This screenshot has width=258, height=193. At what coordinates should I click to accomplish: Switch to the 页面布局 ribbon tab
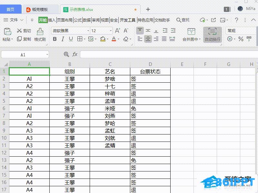(x=65, y=20)
